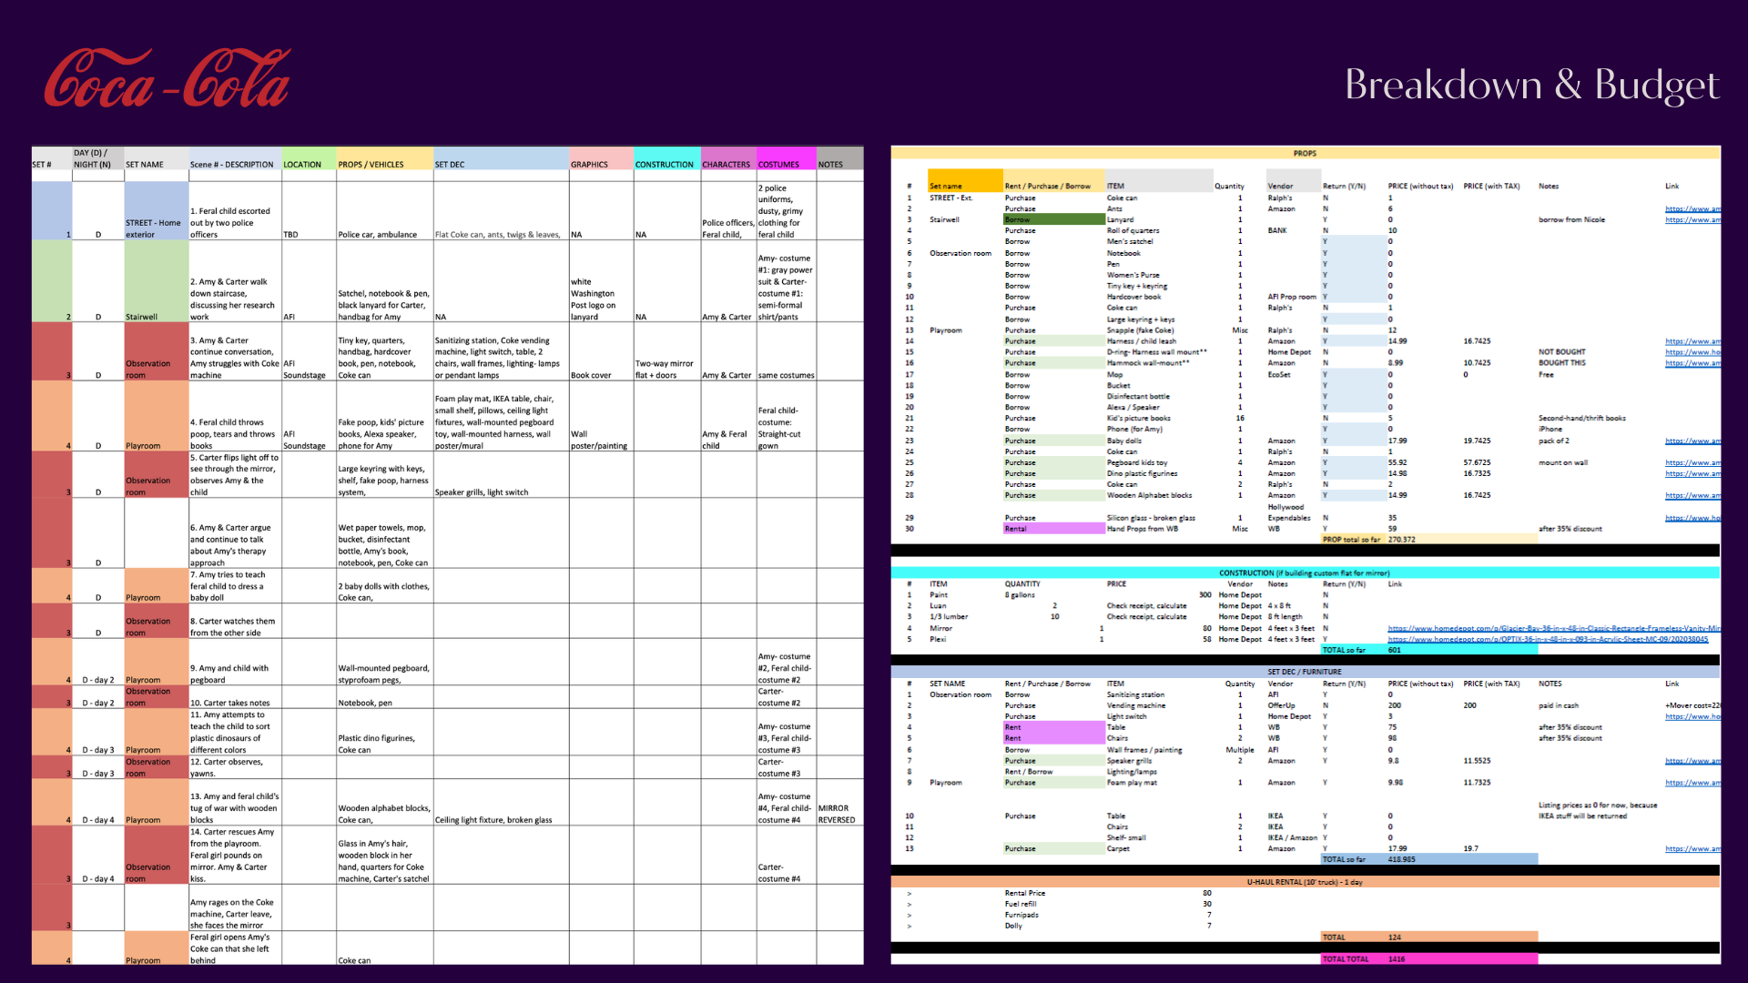Select the '1/3 lumber' construction item
Screen dimensions: 1748x983
949,617
